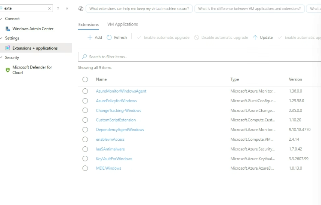Switch to the VM Applications tab

click(x=122, y=24)
